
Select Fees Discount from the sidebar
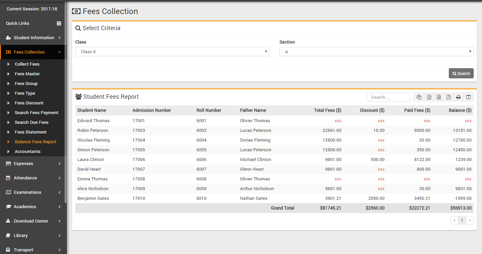tap(29, 103)
